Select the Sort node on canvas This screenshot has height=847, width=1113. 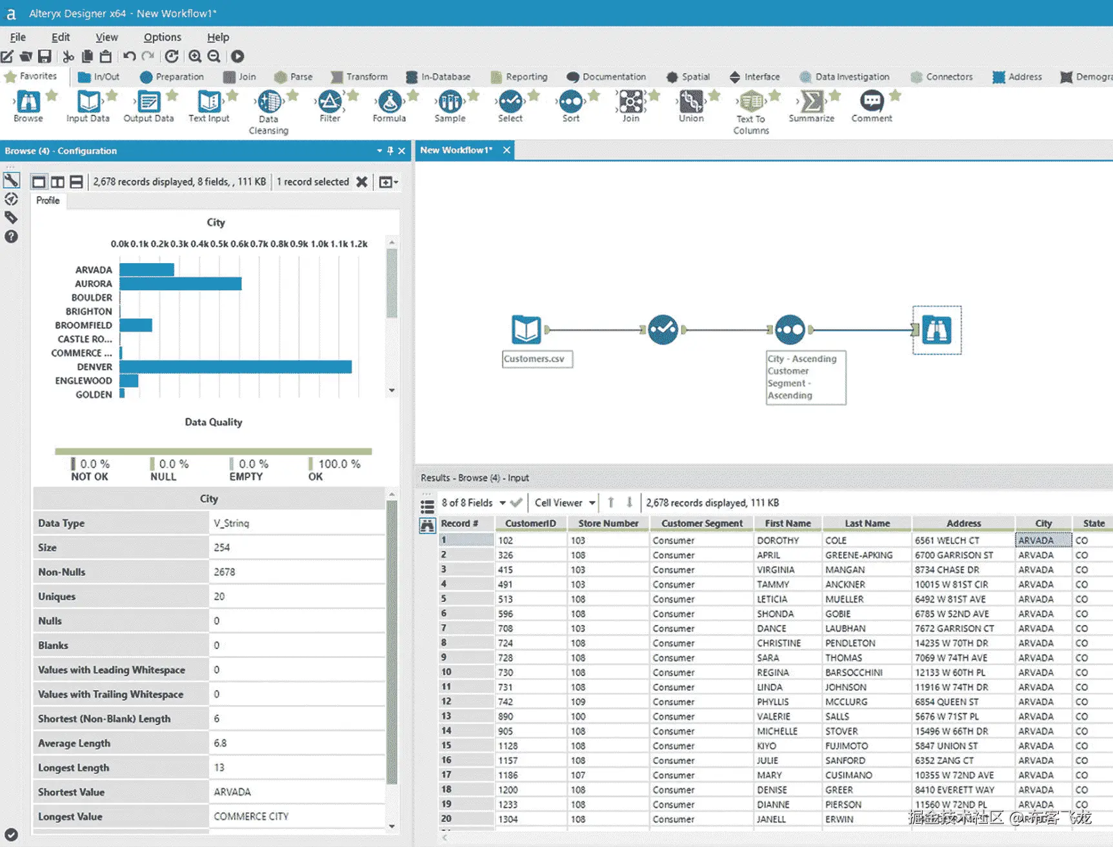pyautogui.click(x=790, y=330)
